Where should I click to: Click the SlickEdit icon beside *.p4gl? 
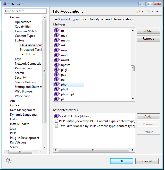click(56, 70)
